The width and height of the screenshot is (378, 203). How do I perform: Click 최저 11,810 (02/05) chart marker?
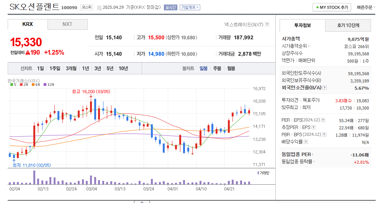[x=31, y=165]
